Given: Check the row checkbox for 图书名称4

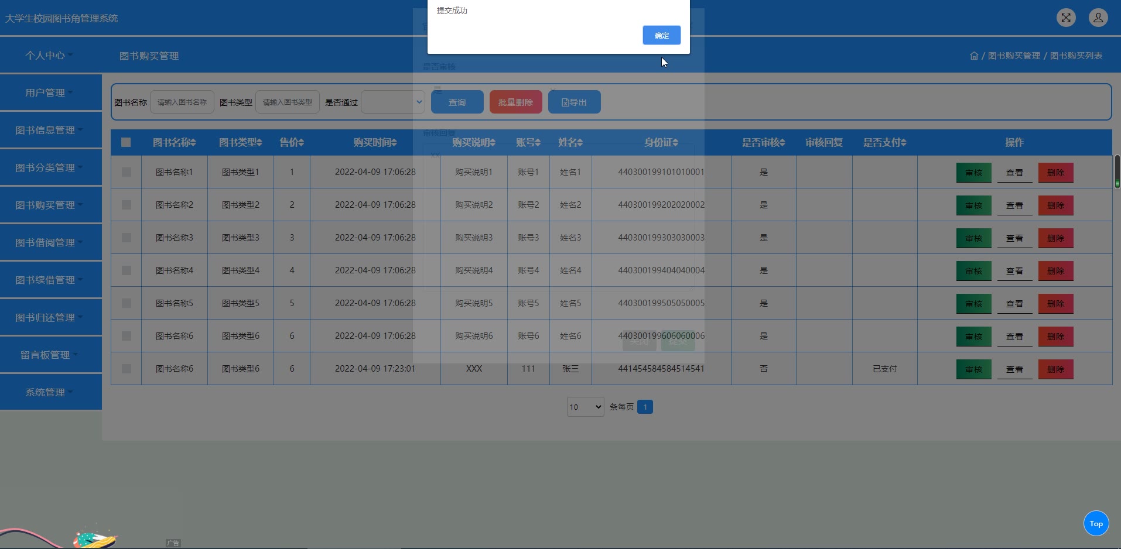Looking at the screenshot, I should (127, 270).
